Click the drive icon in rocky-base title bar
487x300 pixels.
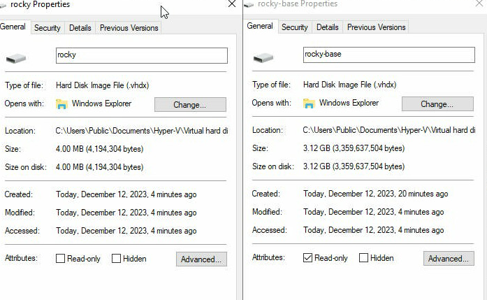pos(250,4)
